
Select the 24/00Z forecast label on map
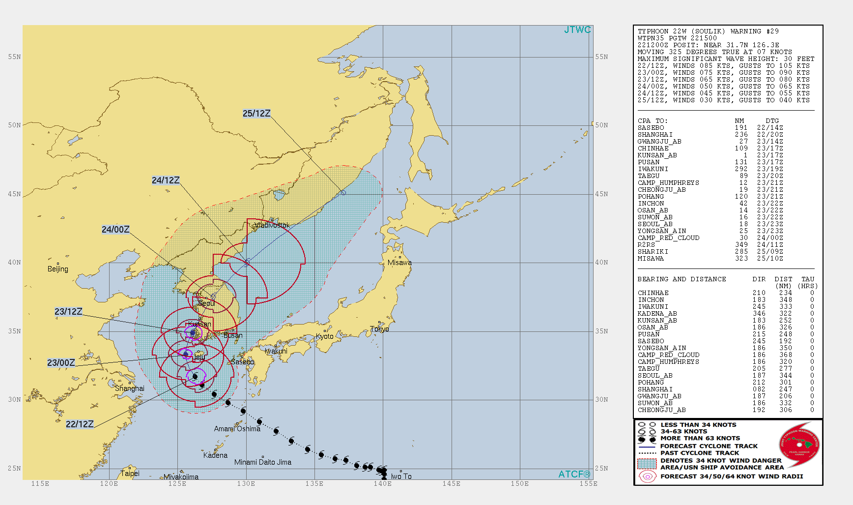(x=115, y=230)
